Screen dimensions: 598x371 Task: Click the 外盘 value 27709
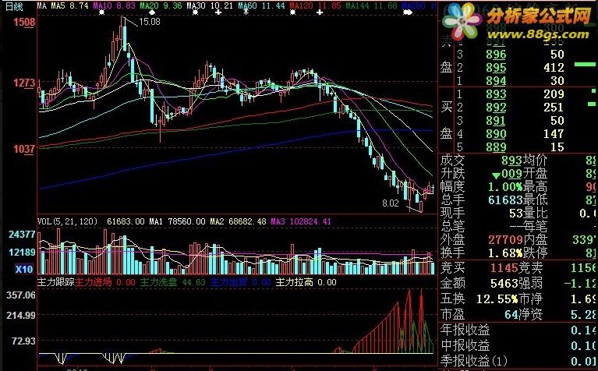505,239
